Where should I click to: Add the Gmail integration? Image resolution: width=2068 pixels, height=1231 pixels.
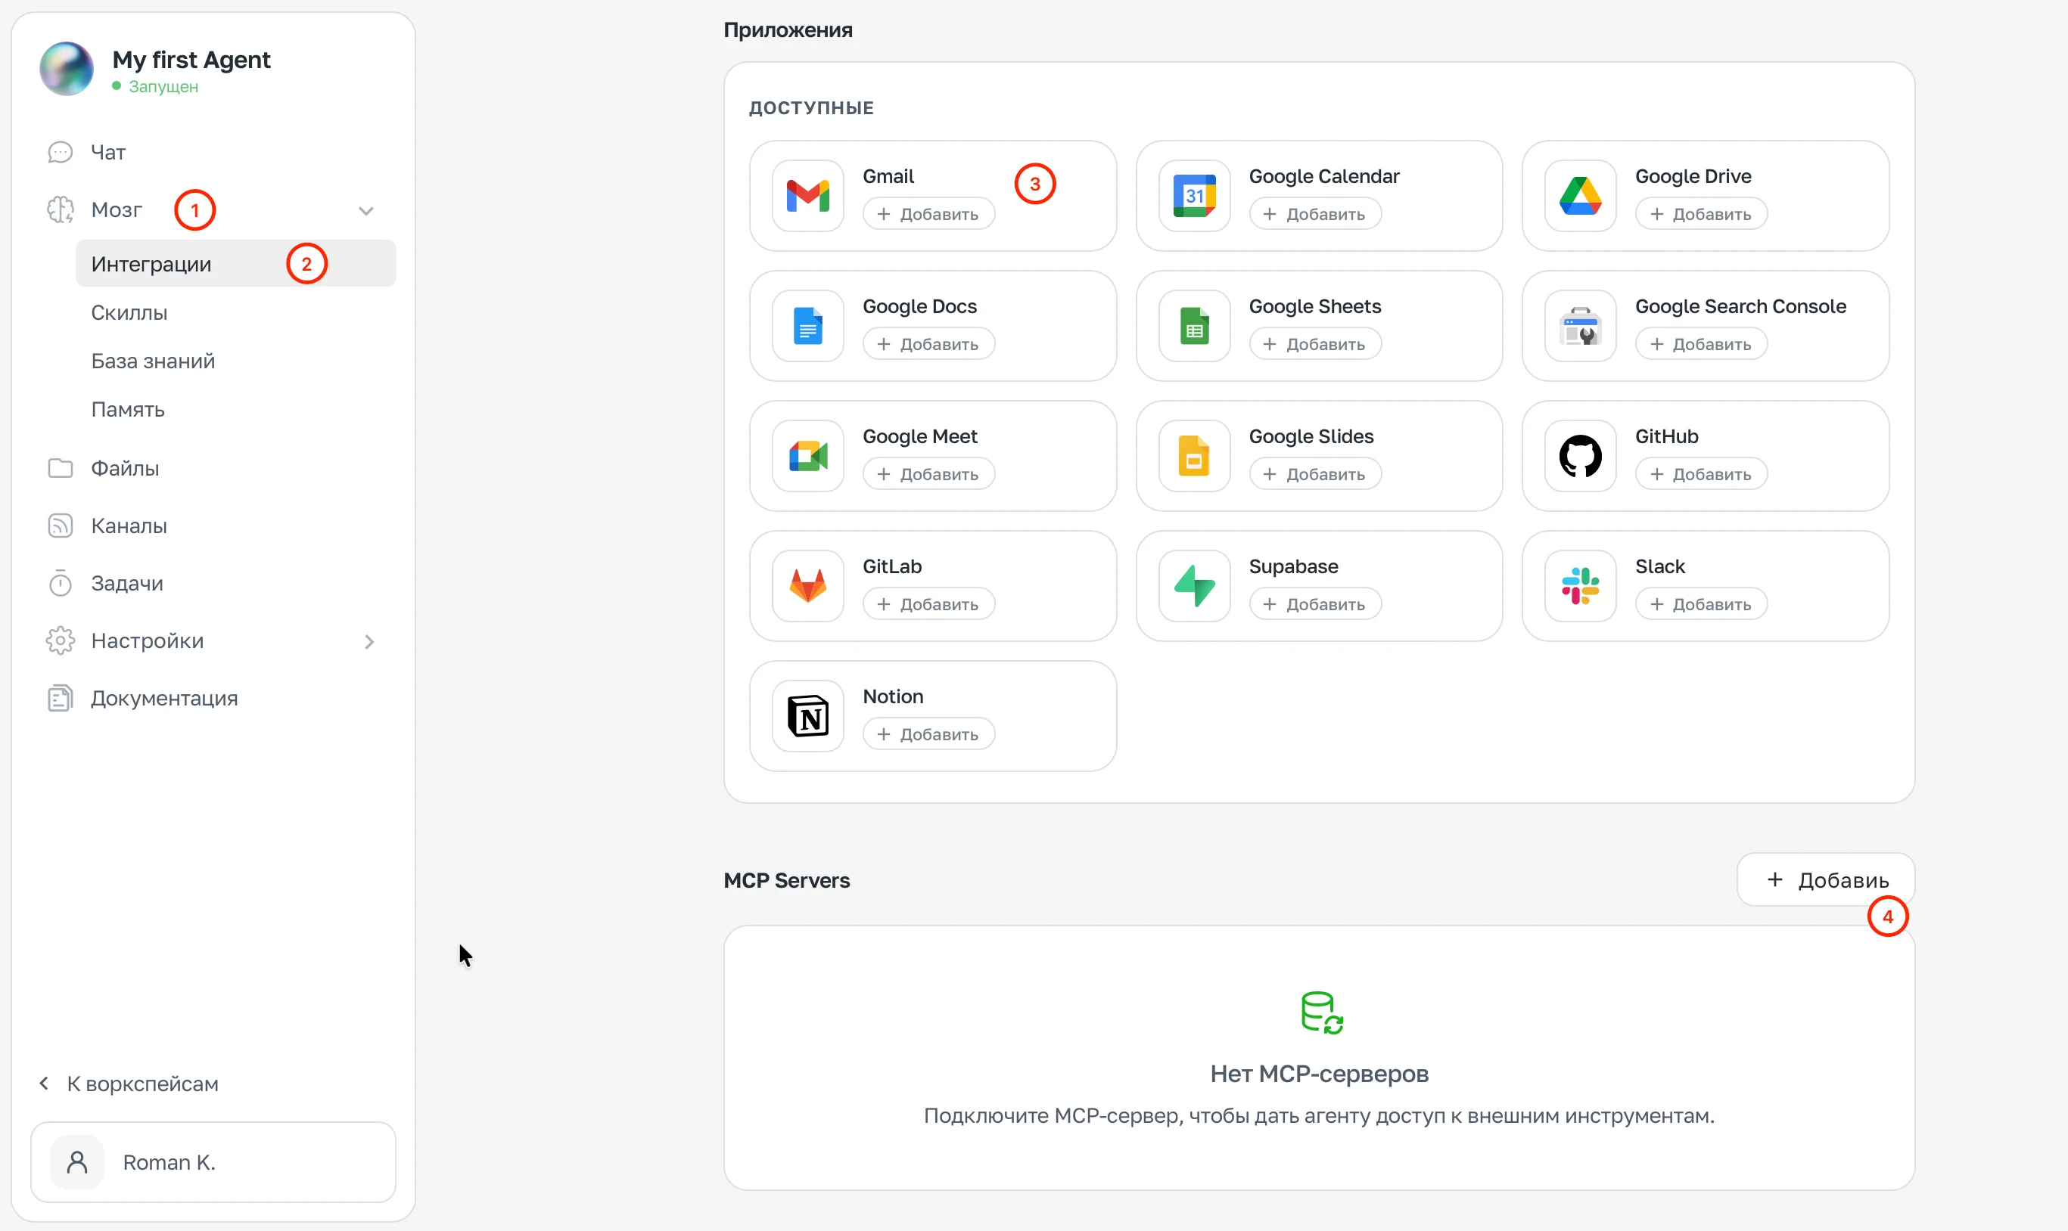[928, 214]
